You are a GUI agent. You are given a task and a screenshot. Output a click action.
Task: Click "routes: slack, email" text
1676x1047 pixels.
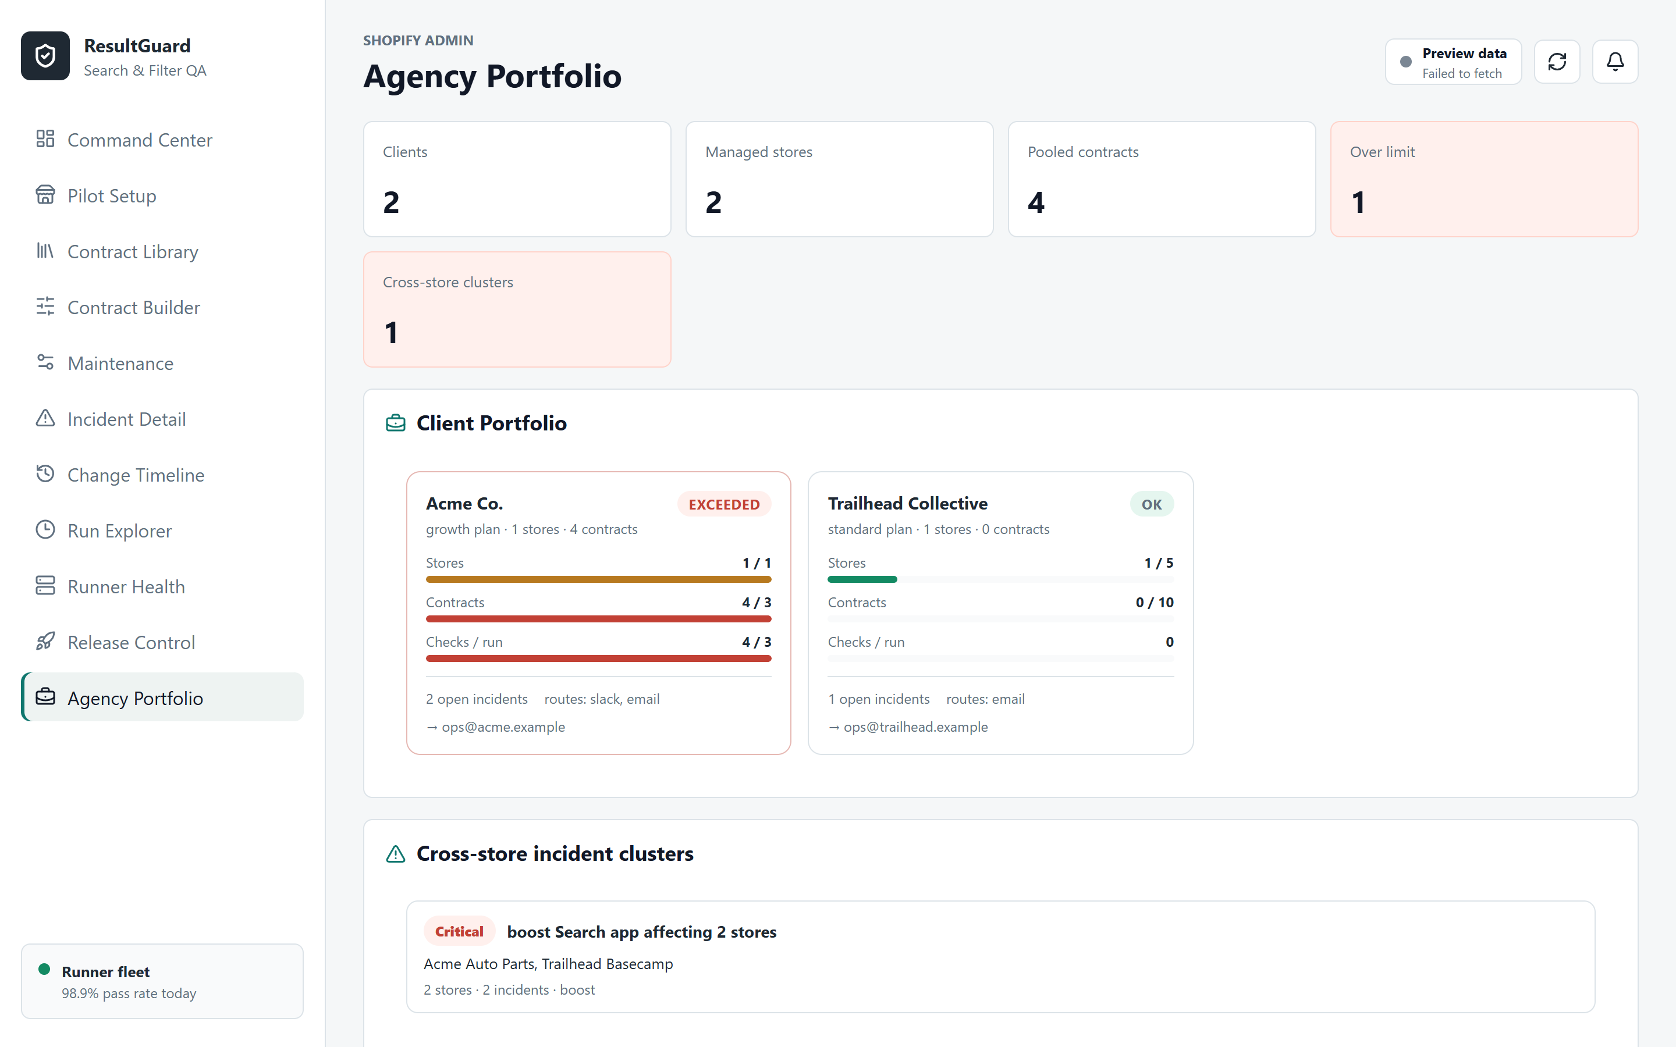coord(602,699)
